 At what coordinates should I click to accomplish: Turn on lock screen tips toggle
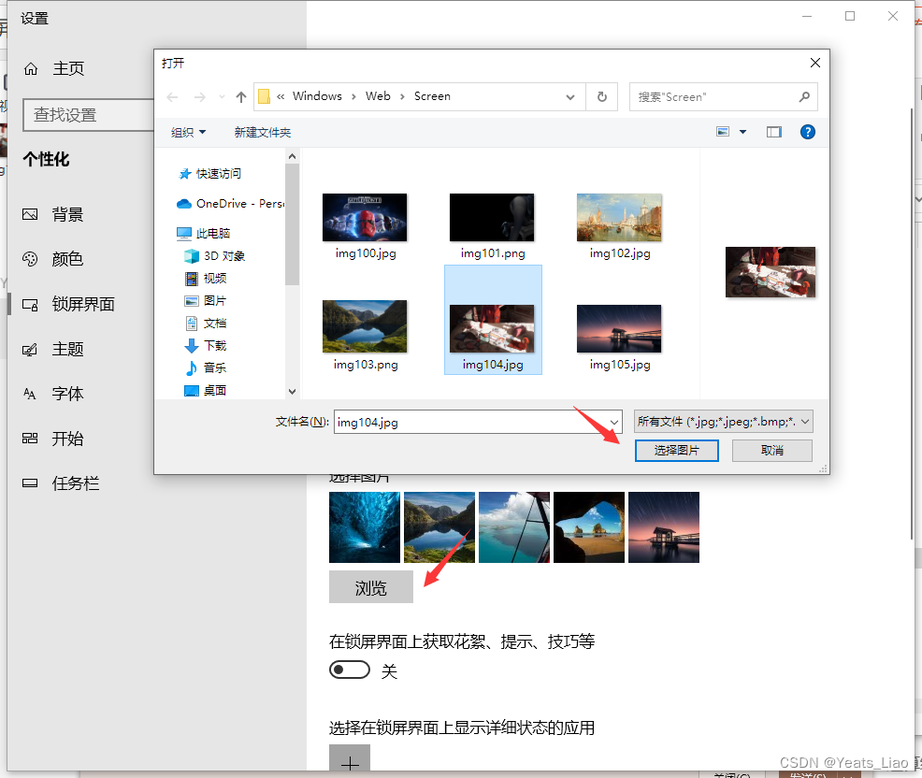click(x=350, y=670)
